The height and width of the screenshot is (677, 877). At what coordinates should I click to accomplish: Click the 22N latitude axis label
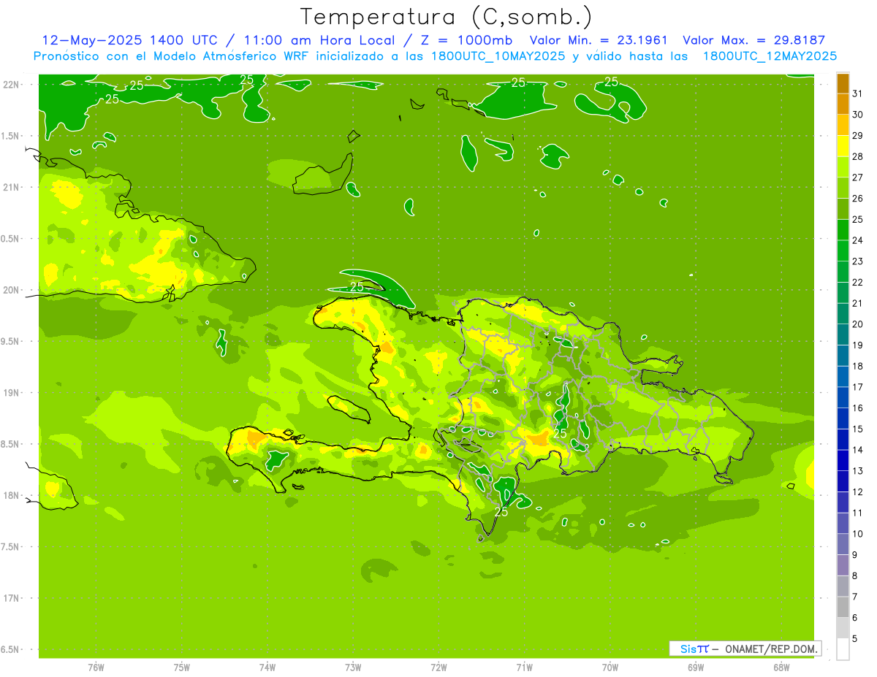(11, 84)
